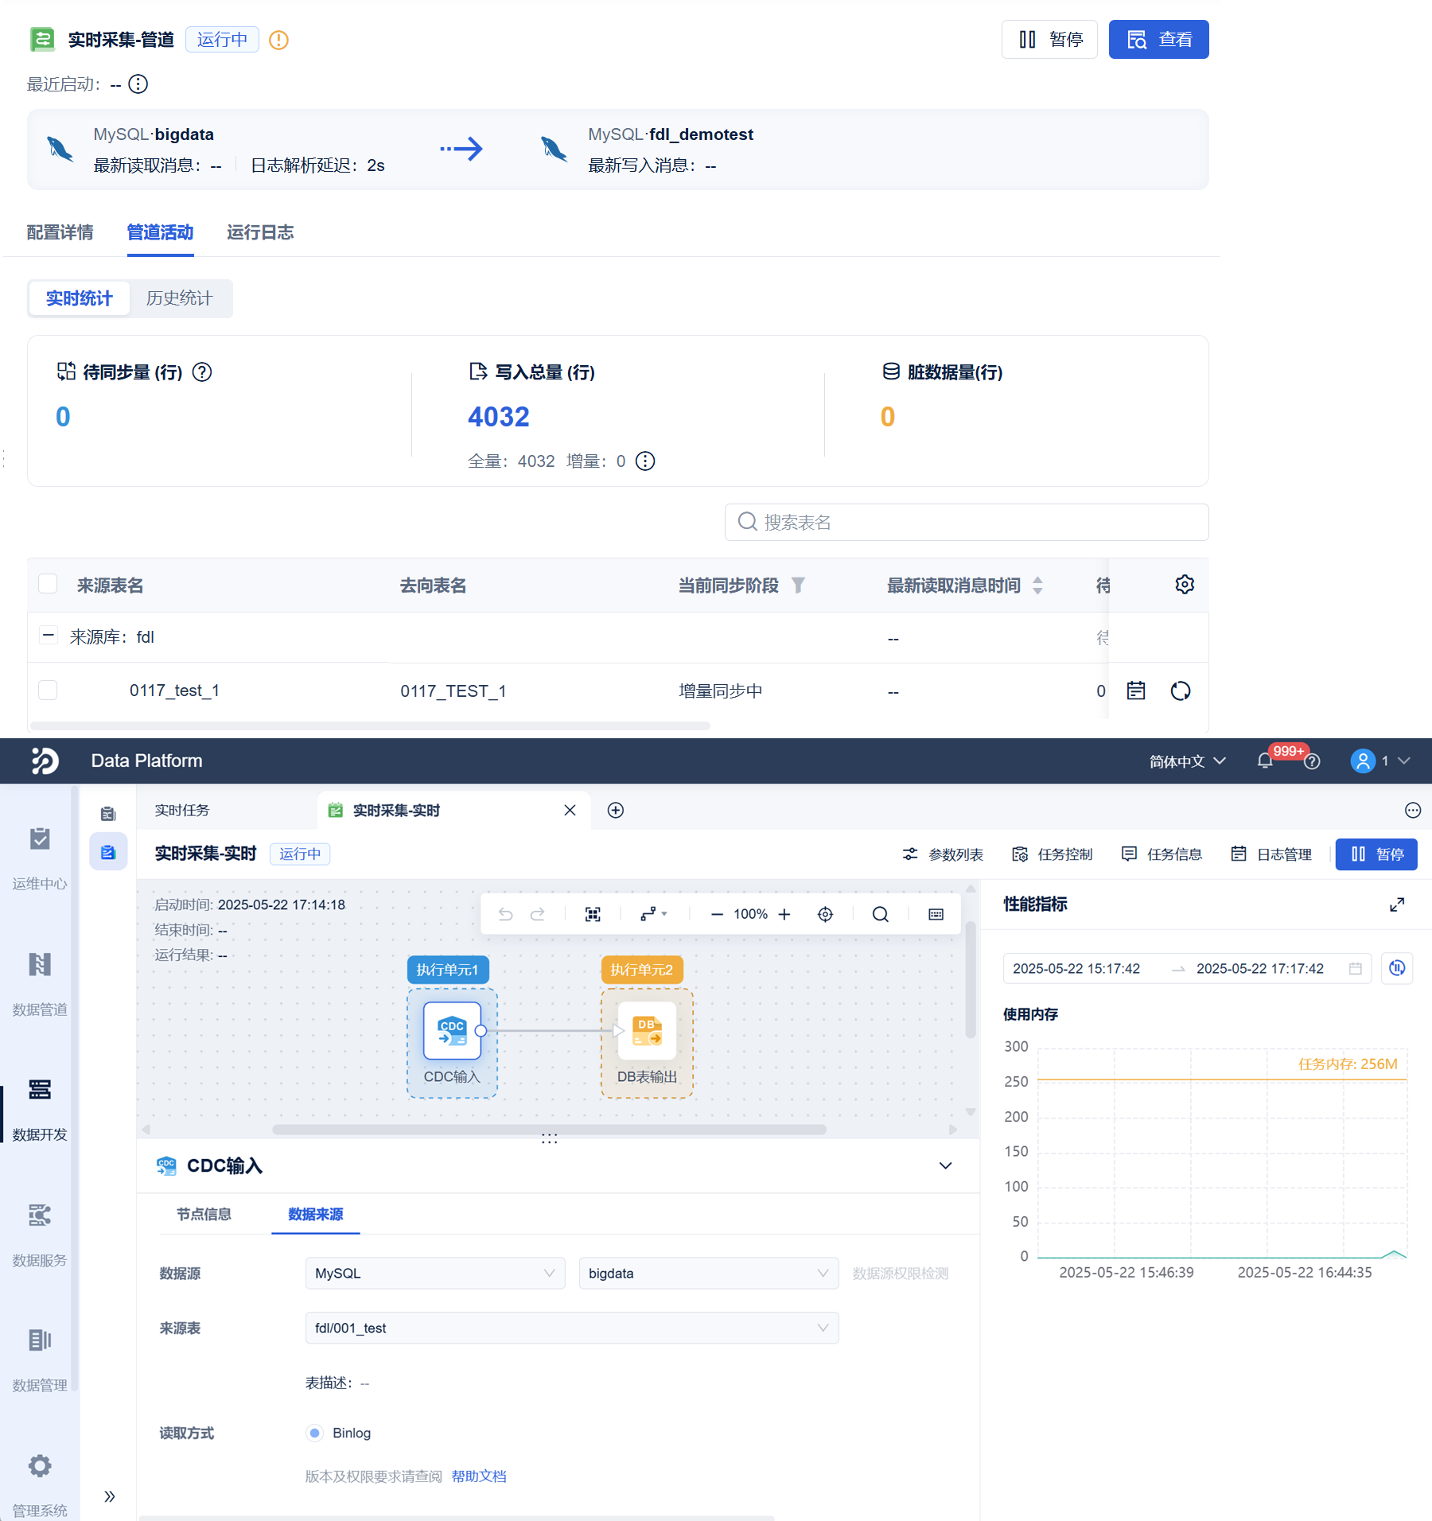Expand the 性能指标 panel fullscreen
1432x1521 pixels.
(x=1397, y=904)
